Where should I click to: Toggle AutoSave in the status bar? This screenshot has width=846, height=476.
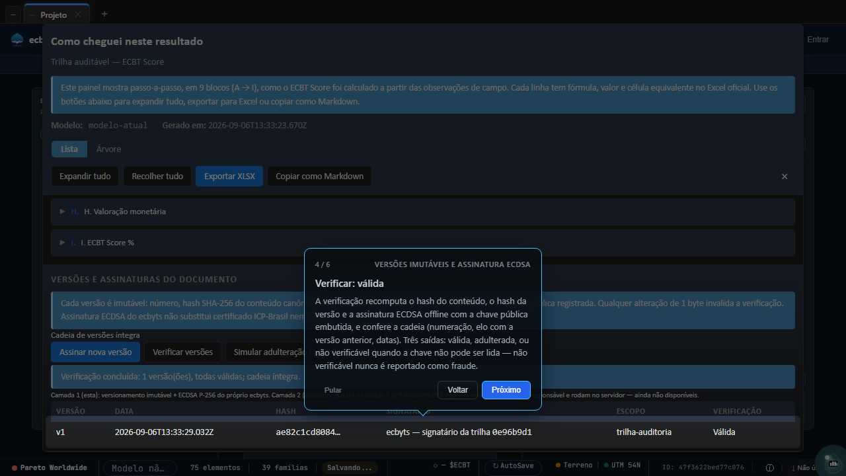tap(513, 467)
